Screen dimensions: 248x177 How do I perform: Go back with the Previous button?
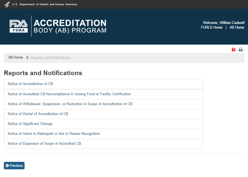tap(14, 165)
